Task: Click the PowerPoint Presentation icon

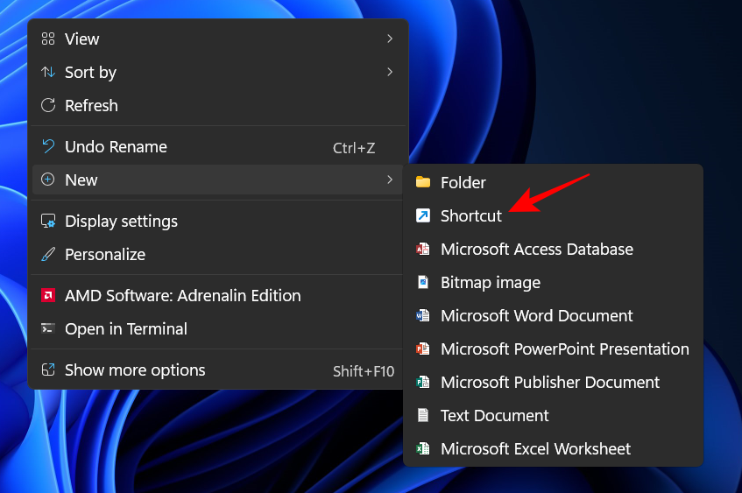Action: pos(423,349)
